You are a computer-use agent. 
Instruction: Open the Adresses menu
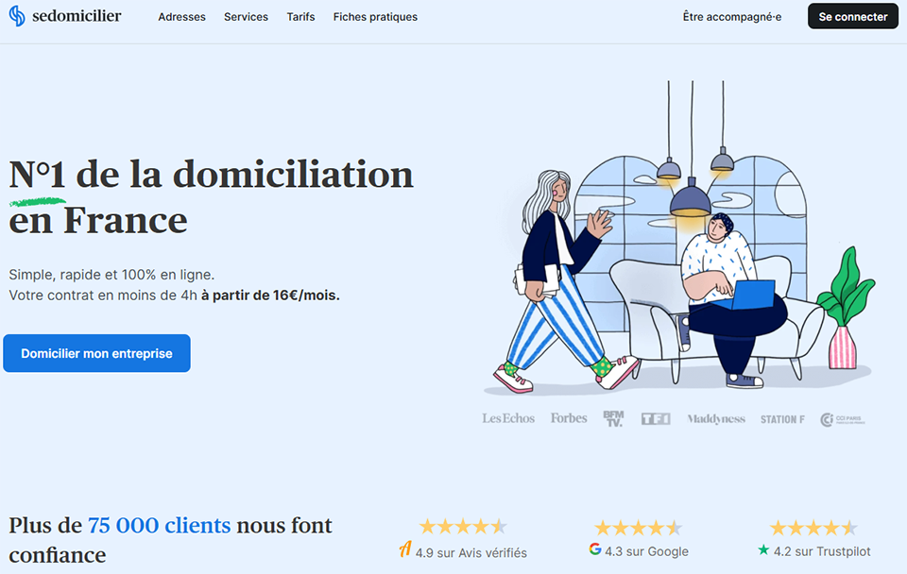(181, 16)
